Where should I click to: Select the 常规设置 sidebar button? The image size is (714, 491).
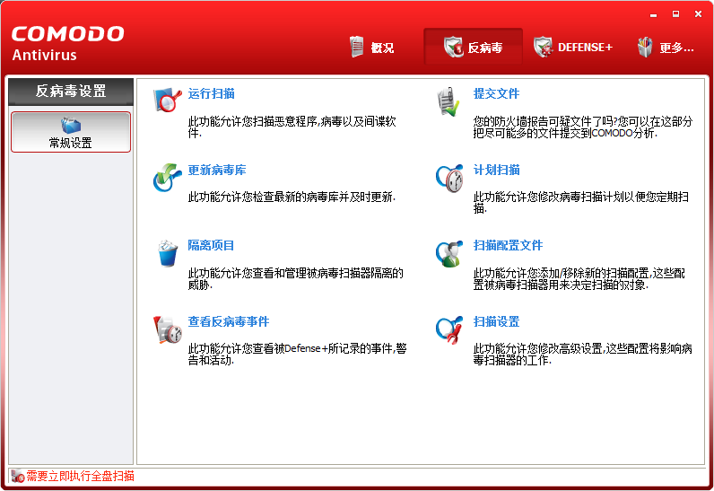click(x=71, y=132)
